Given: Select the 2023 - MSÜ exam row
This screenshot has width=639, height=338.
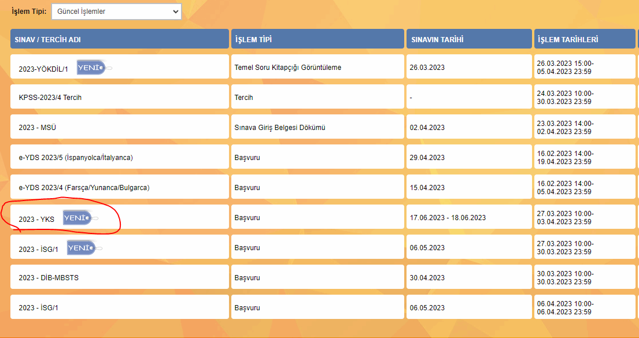Looking at the screenshot, I should tap(36, 128).
